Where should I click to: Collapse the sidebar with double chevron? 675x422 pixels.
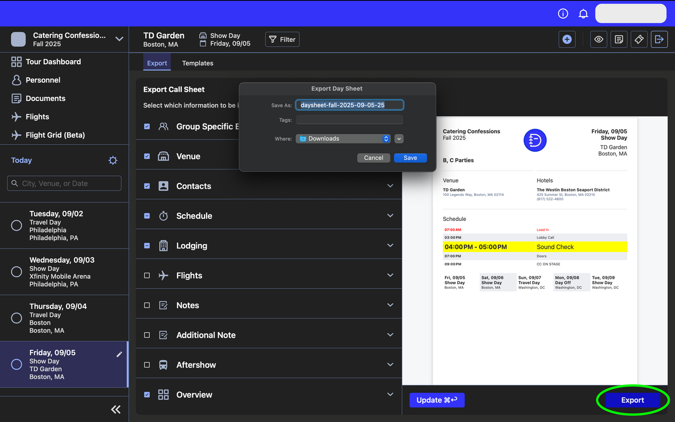tap(116, 410)
